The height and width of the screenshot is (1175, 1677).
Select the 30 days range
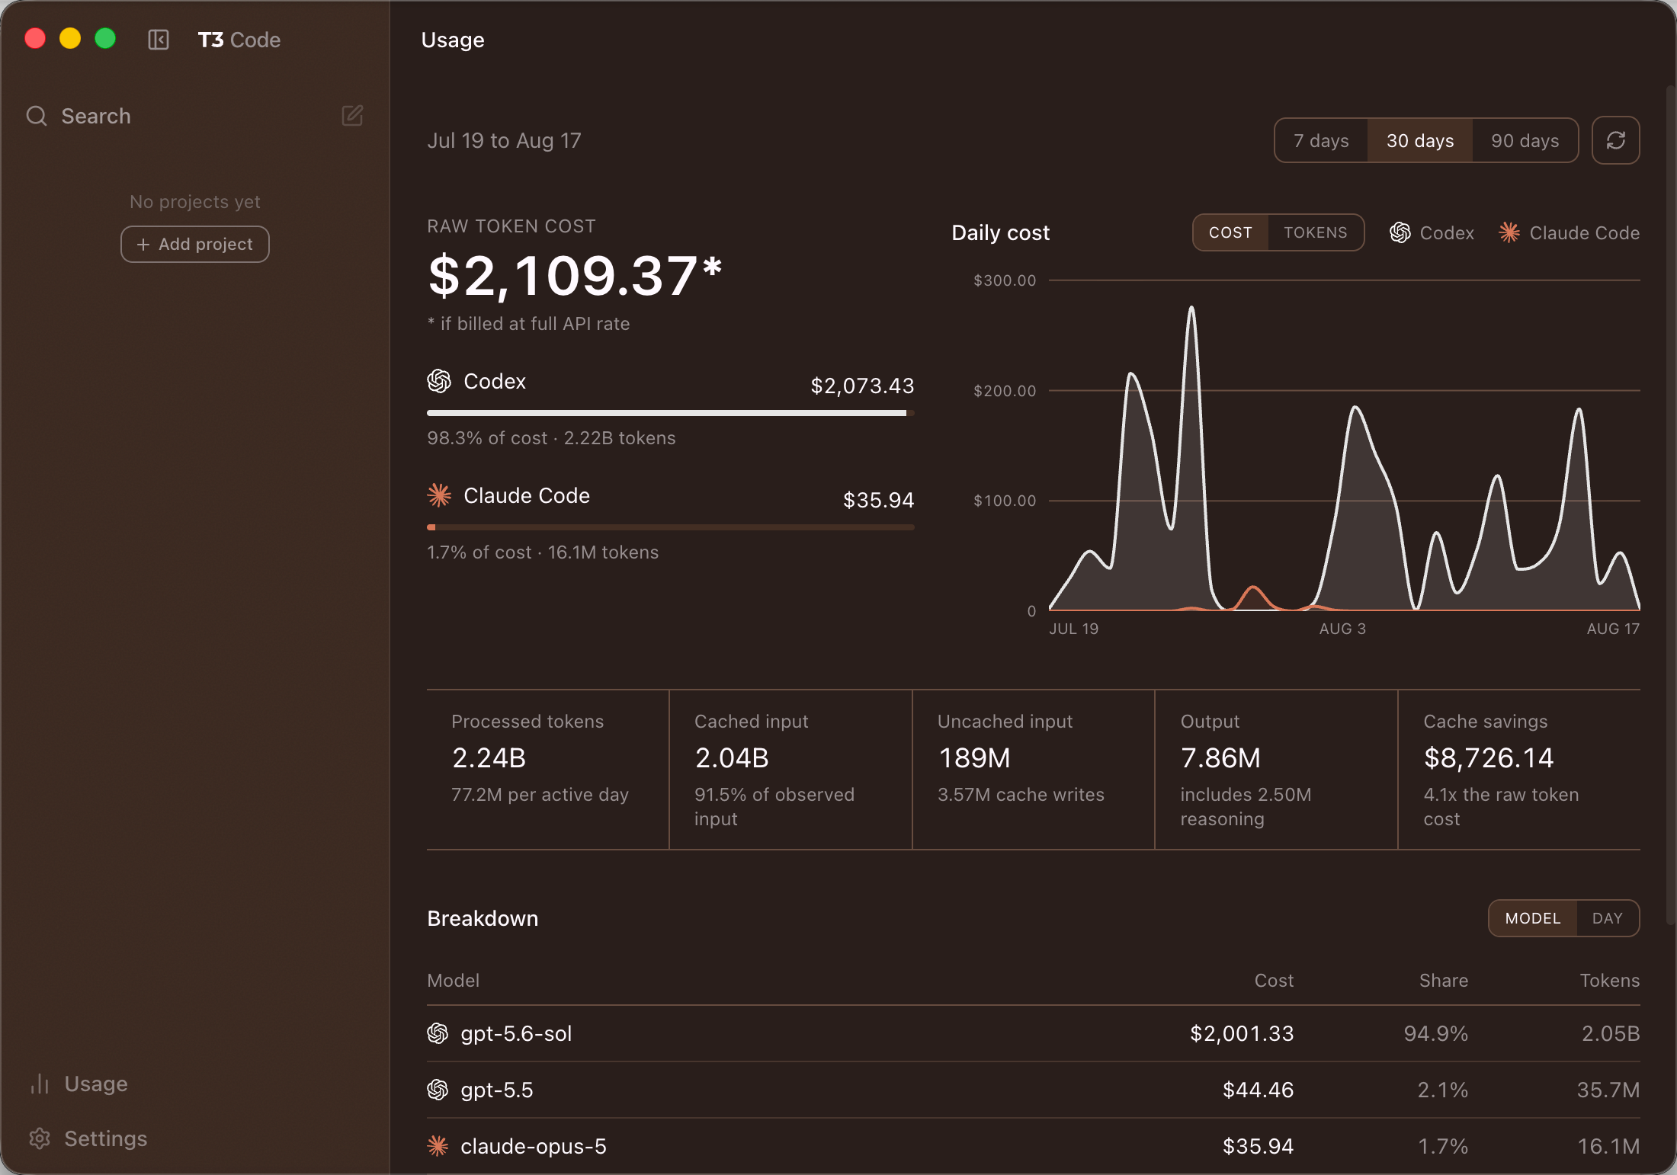pyautogui.click(x=1420, y=140)
